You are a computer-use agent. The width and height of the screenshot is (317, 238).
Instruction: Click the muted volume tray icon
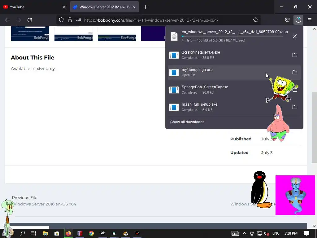pos(267,233)
